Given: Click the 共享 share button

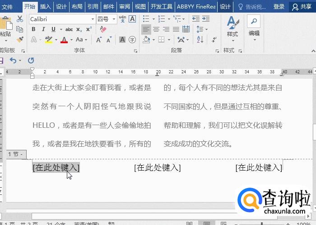Looking at the screenshot, I should [302, 6].
